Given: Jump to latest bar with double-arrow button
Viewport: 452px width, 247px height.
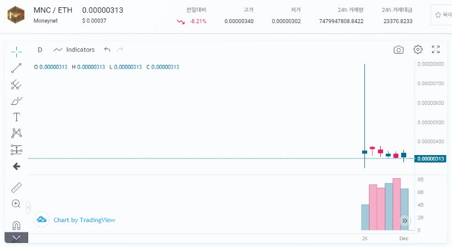Looking at the screenshot, I should point(405,221).
